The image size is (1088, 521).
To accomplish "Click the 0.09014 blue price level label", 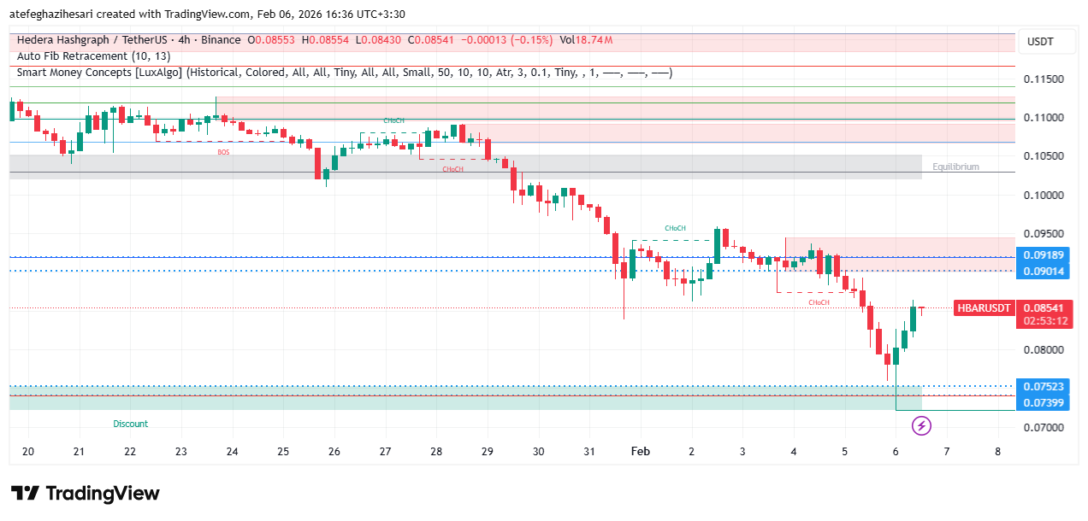I will (x=1044, y=271).
